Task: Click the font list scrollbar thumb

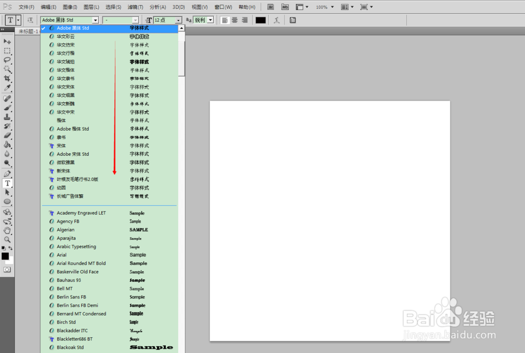Action: click(x=182, y=59)
